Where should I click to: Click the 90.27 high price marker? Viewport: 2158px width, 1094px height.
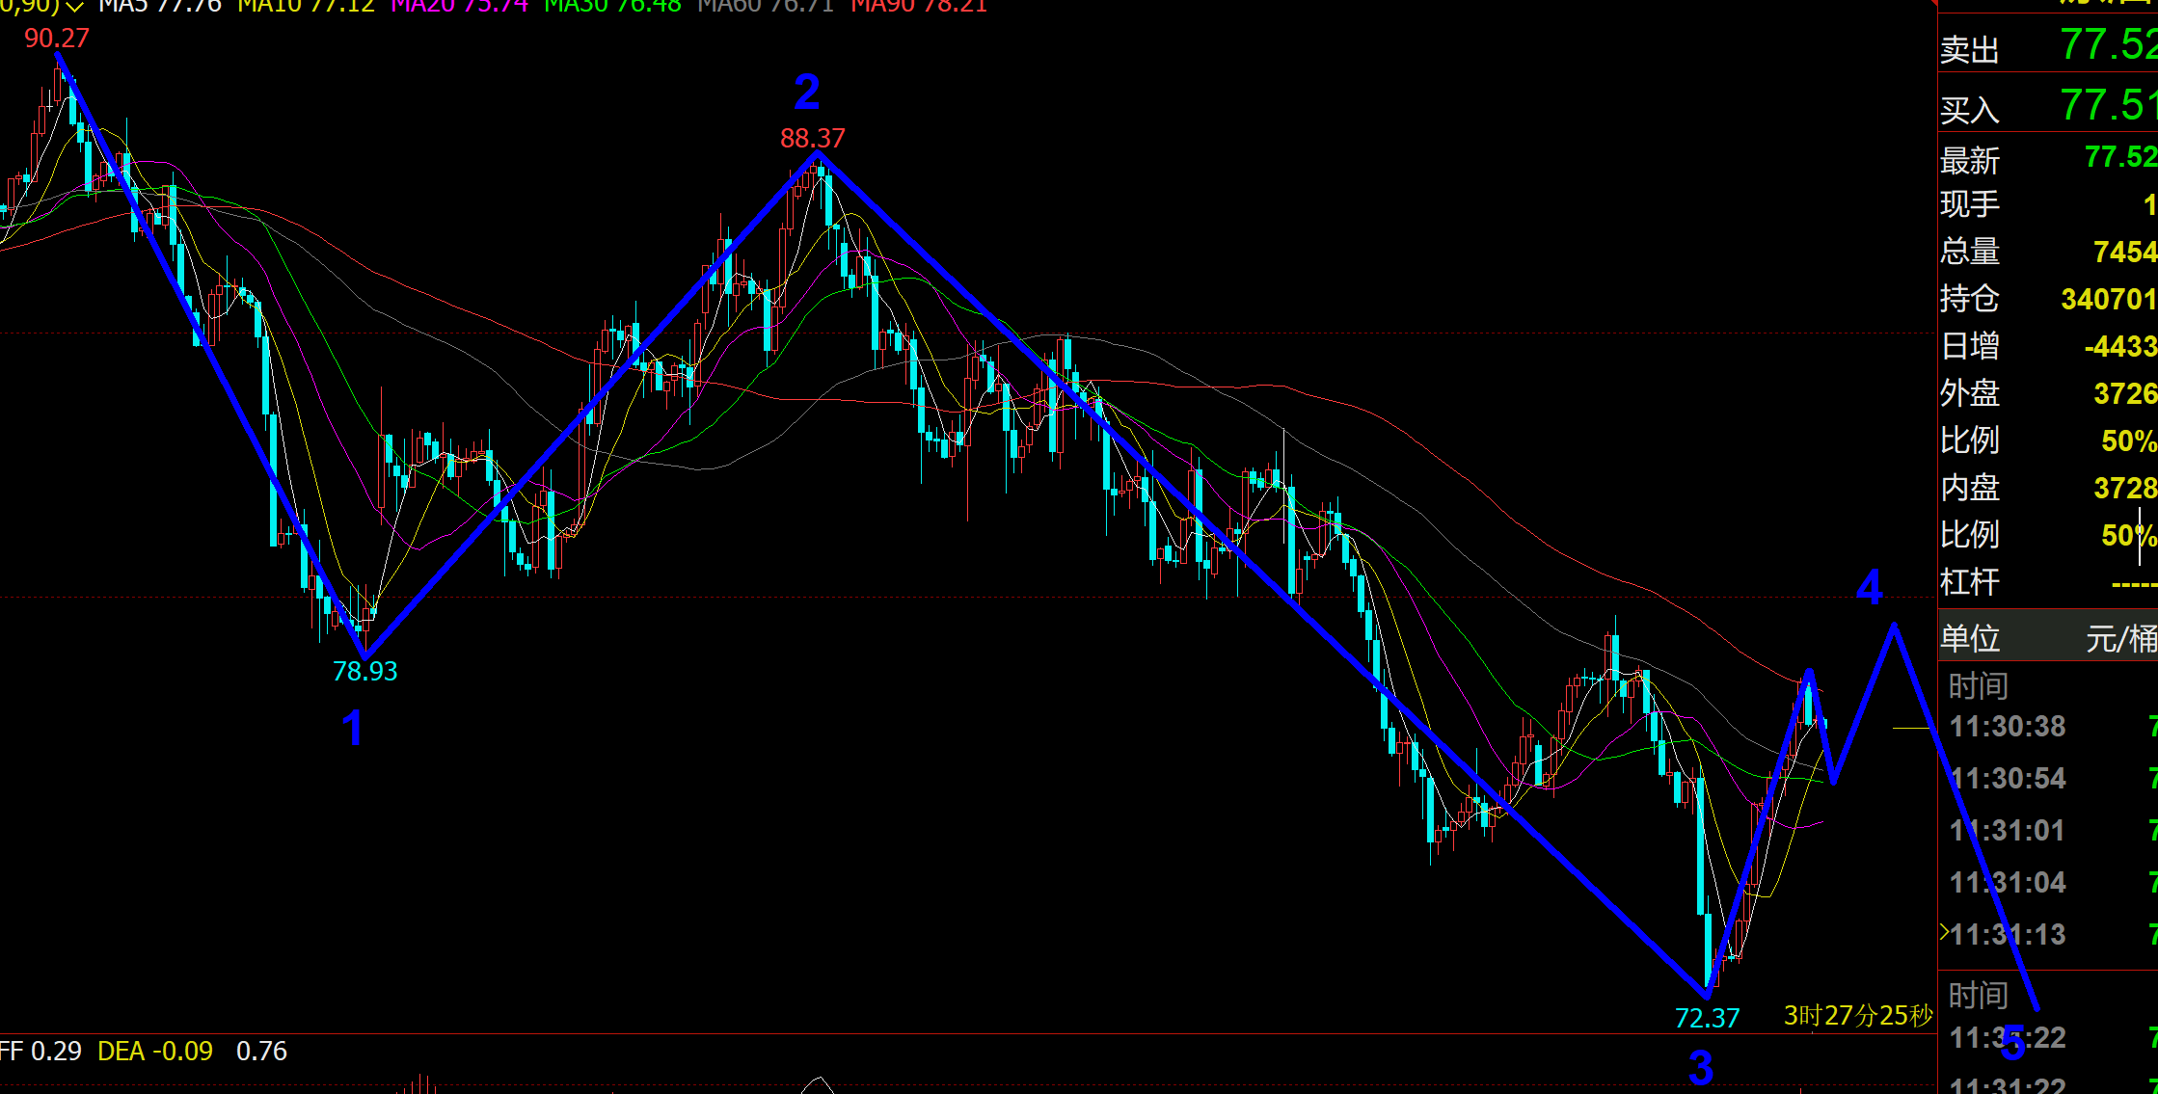(57, 39)
